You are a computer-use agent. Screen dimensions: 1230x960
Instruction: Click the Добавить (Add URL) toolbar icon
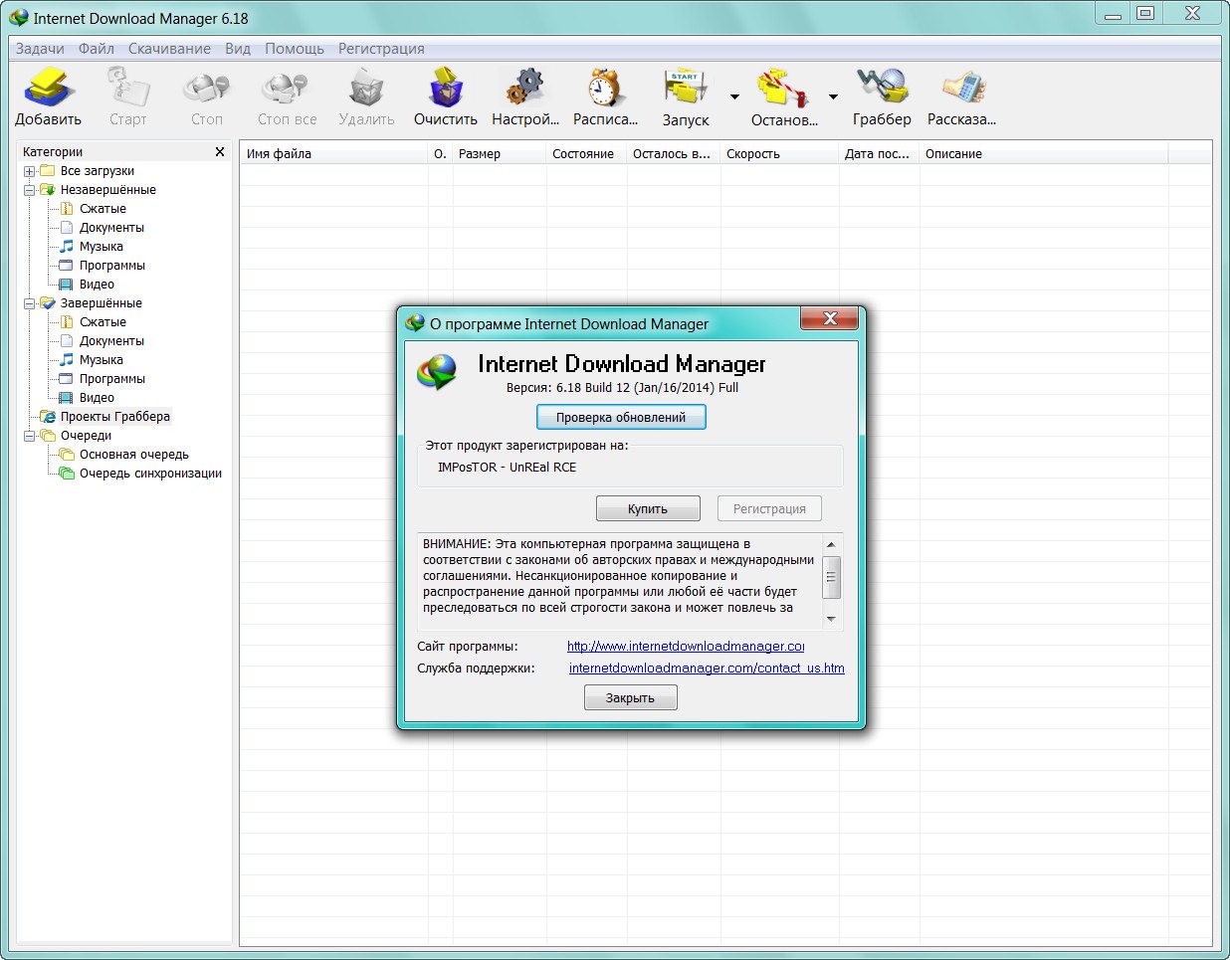click(48, 89)
